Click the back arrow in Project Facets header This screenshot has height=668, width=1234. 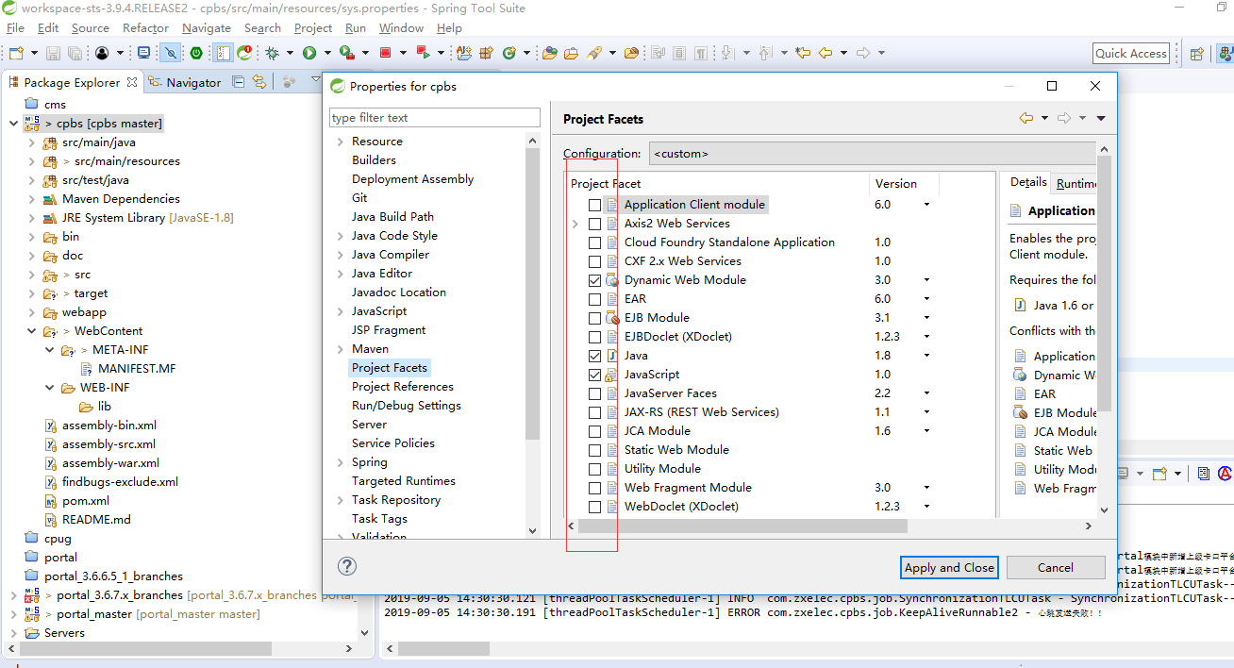1026,118
